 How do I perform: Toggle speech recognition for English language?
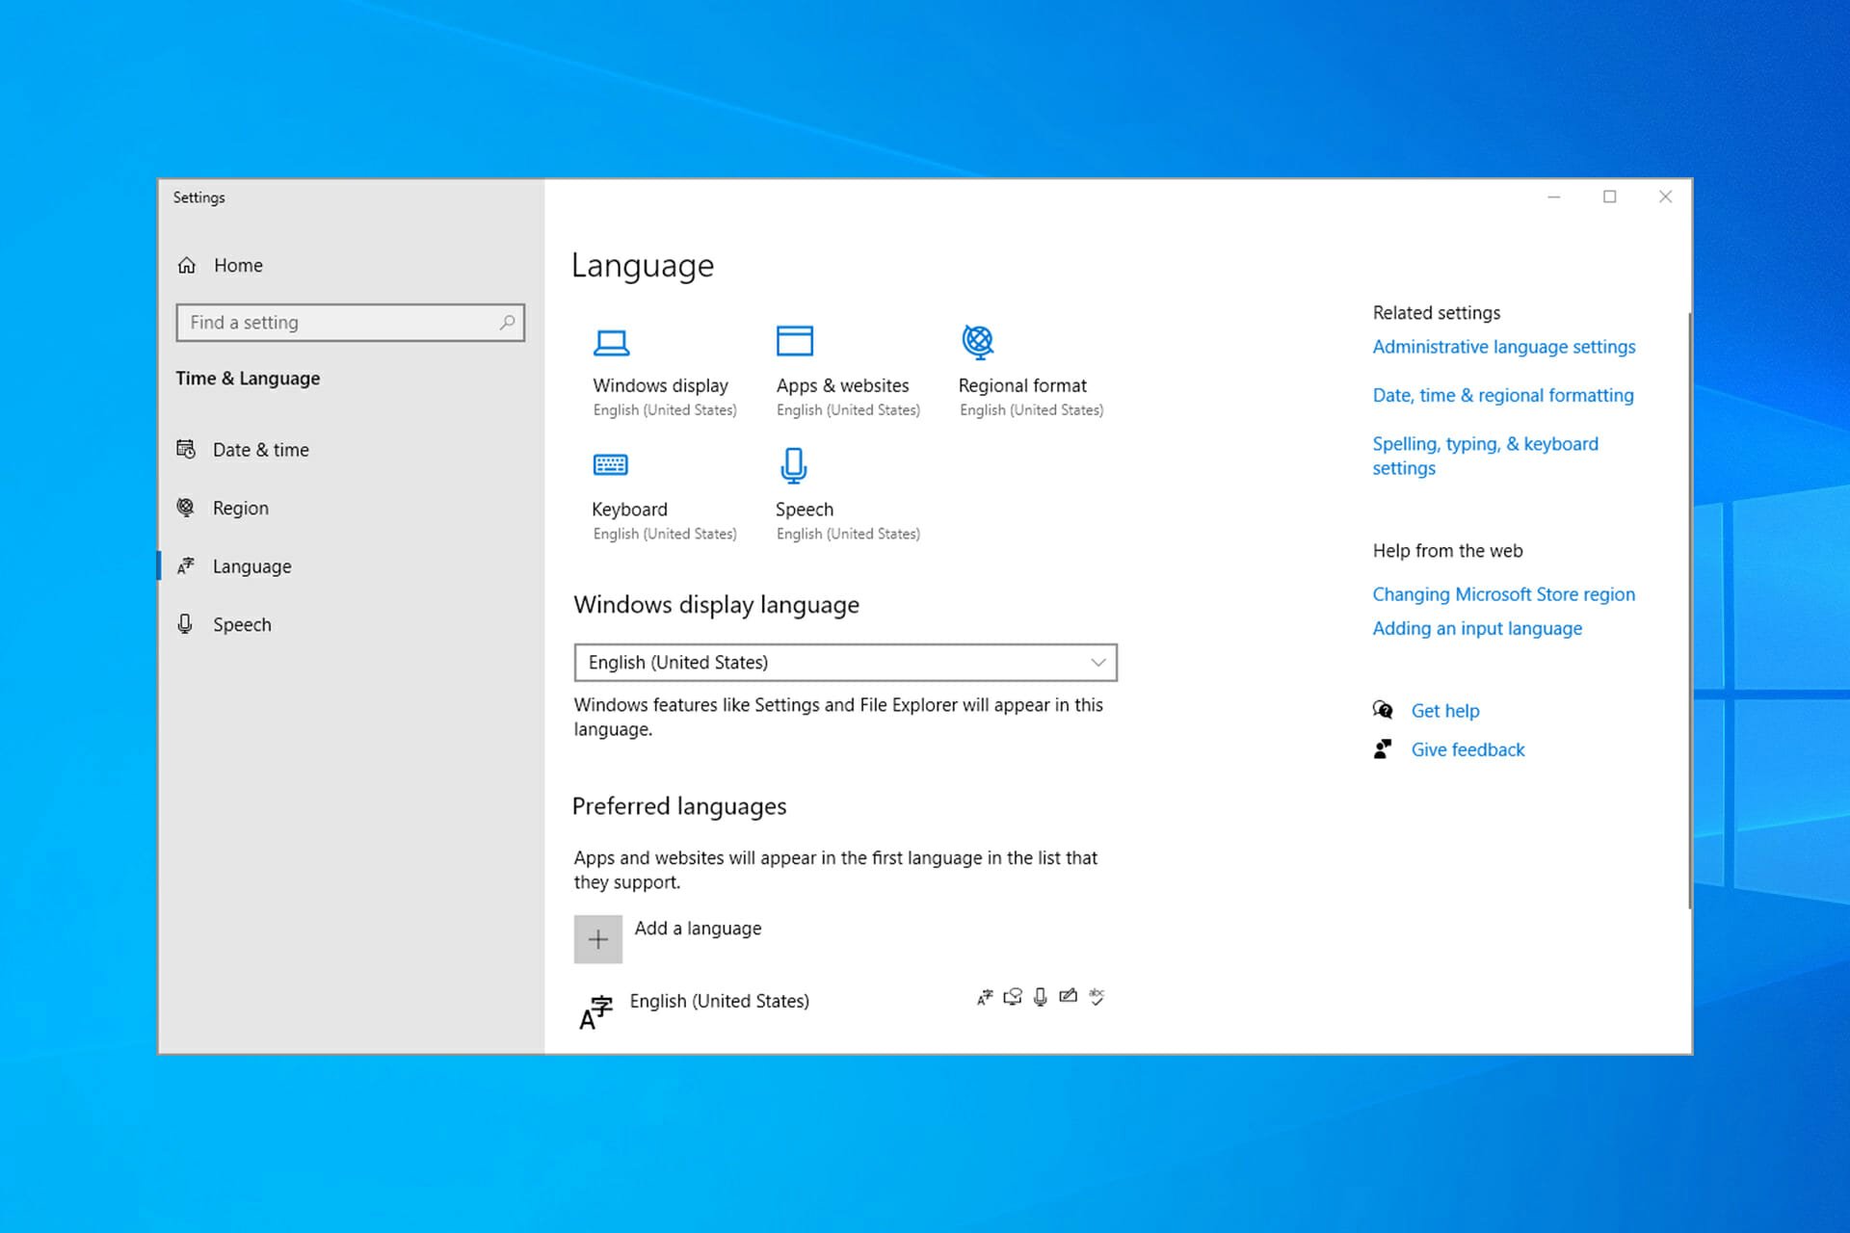point(1041,996)
